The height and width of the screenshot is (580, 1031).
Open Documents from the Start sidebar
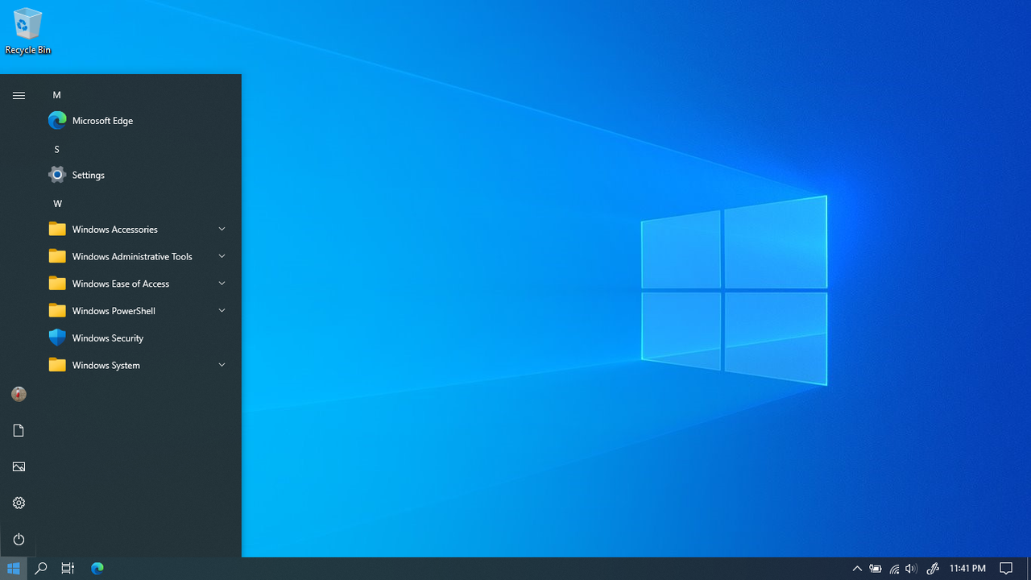click(x=19, y=430)
